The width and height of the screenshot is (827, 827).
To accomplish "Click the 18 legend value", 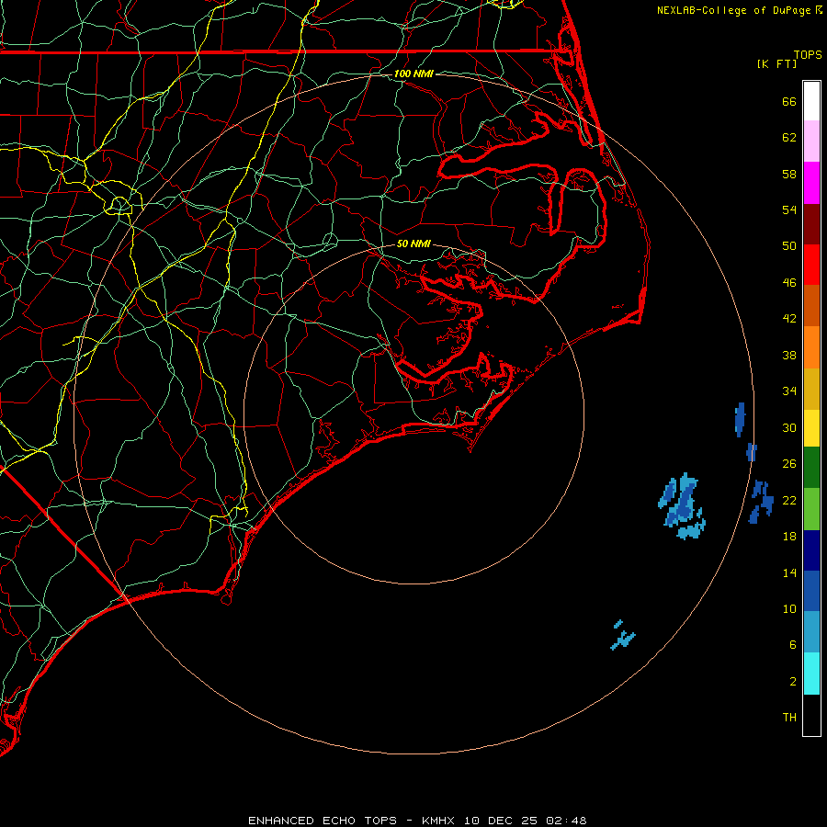I will point(789,537).
